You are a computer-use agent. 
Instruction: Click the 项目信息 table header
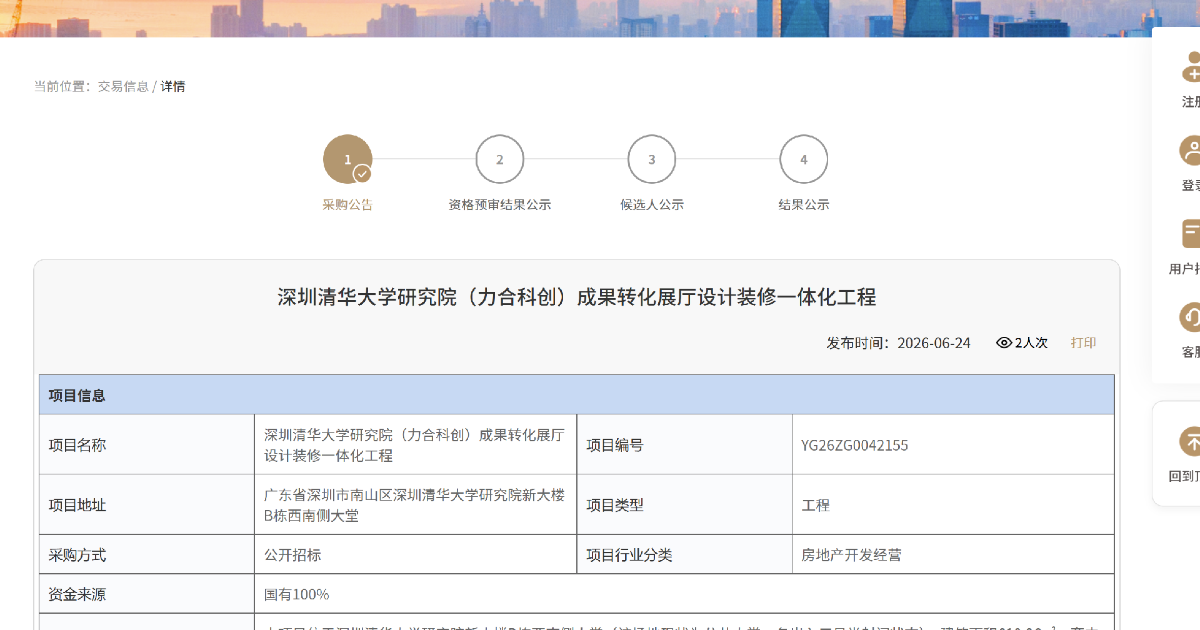tap(576, 395)
